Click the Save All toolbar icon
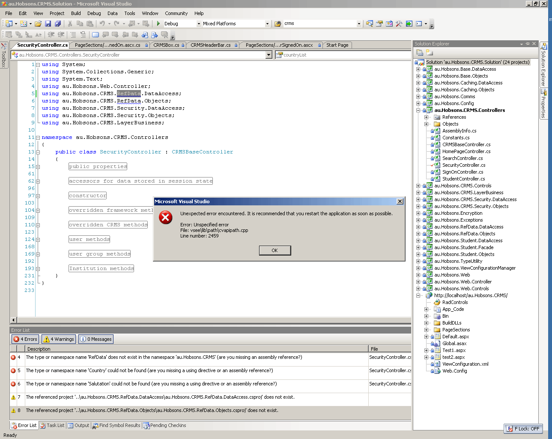This screenshot has height=439, width=552. tap(58, 24)
